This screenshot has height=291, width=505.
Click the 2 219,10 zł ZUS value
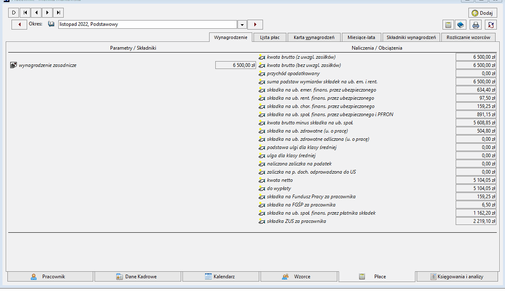point(476,221)
